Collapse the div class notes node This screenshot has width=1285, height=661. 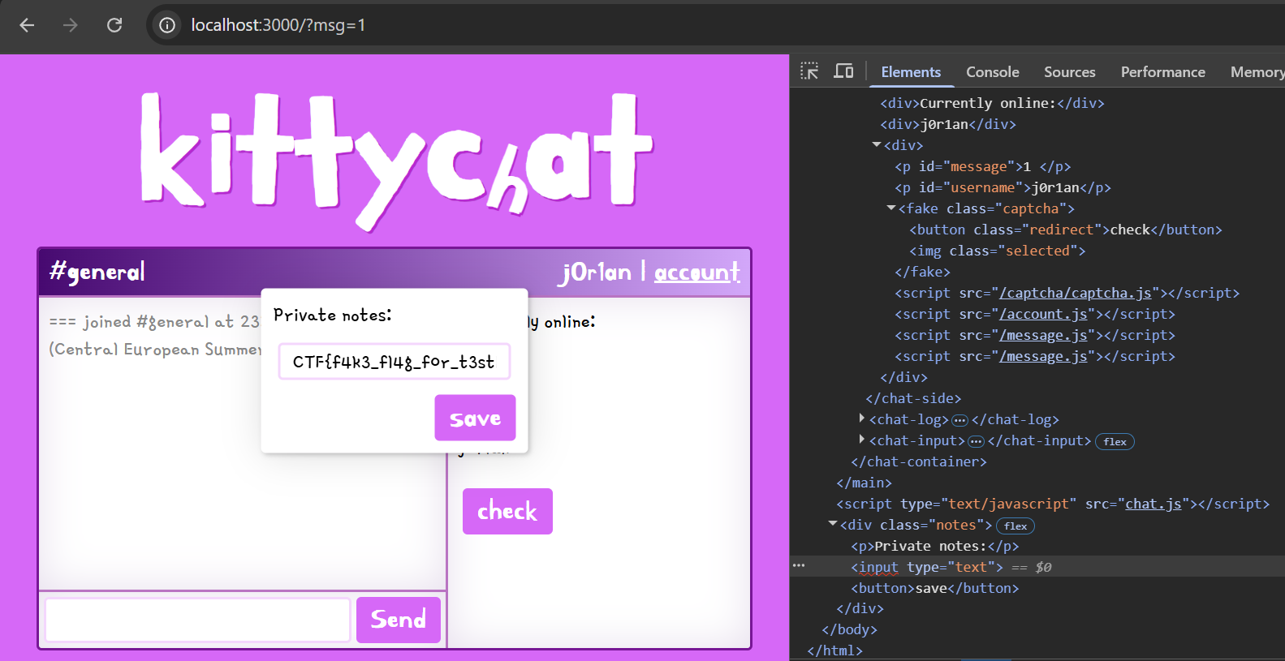[833, 524]
